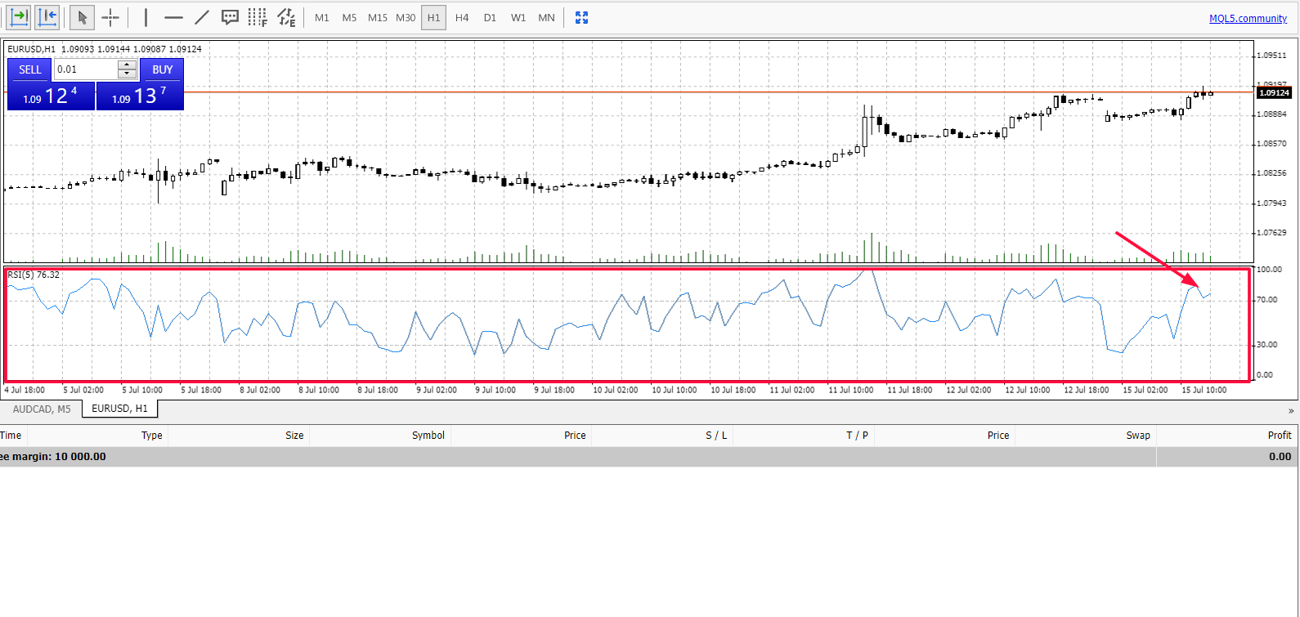The image size is (1300, 617).
Task: Click the BUY button
Action: tap(162, 69)
